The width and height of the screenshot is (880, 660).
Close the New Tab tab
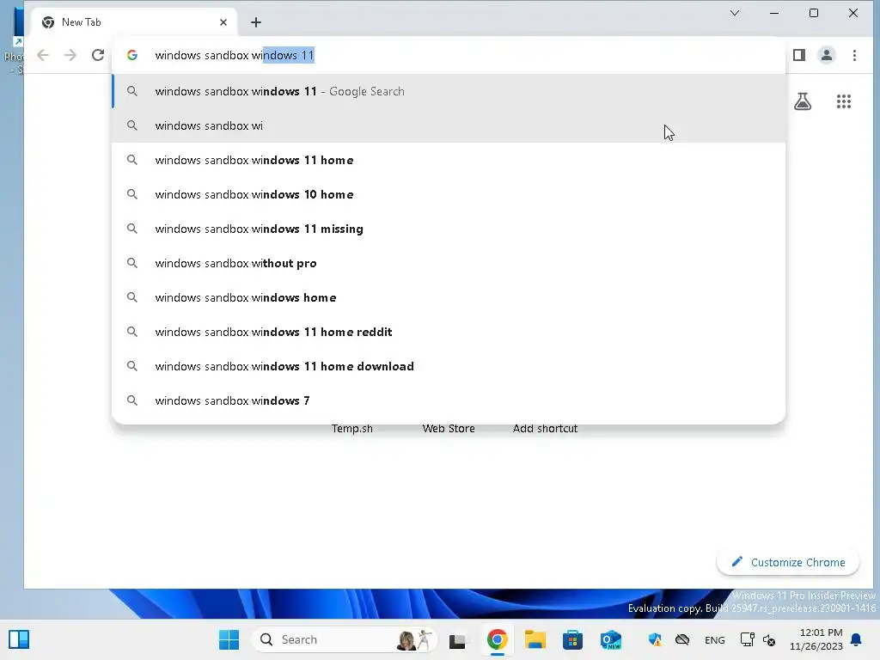click(x=223, y=22)
